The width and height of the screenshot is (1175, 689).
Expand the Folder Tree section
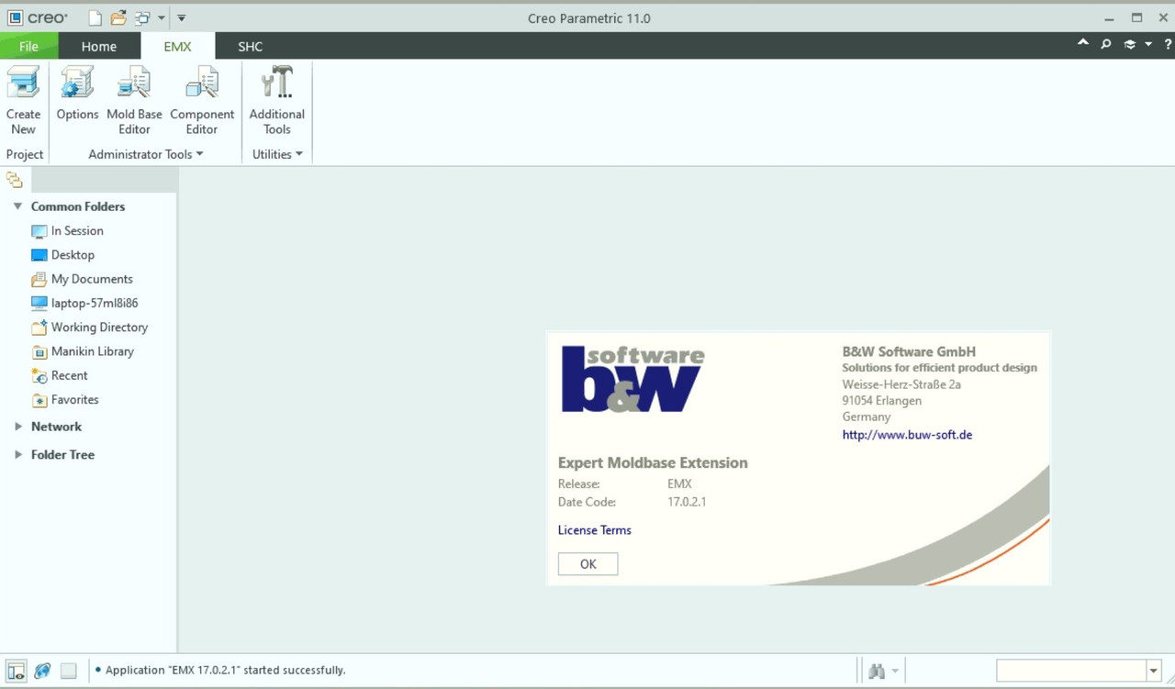17,454
